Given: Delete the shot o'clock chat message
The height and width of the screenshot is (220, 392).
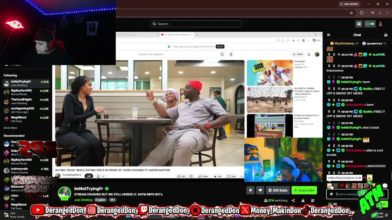Looking at the screenshot, I should point(329,123).
